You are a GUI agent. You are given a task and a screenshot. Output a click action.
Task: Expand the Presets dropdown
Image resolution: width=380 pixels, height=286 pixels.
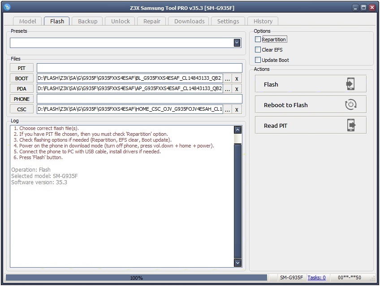(237, 43)
